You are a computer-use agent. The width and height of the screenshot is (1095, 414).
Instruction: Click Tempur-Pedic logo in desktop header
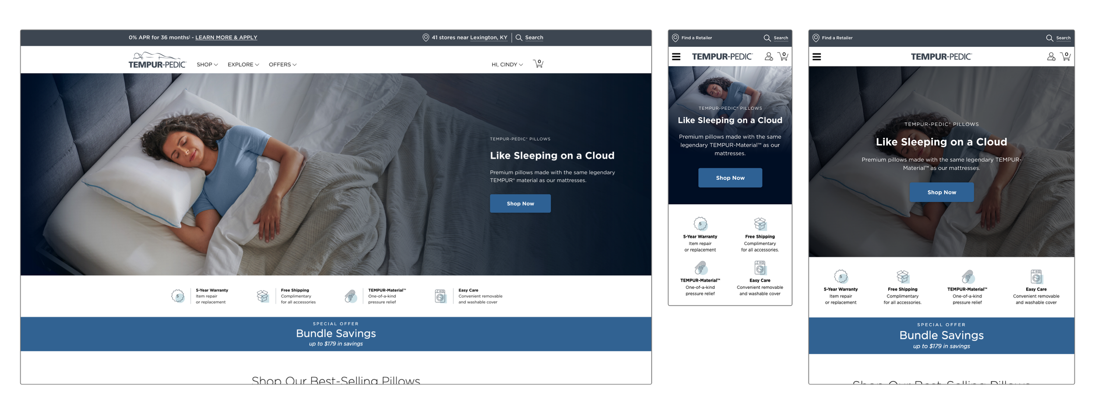pyautogui.click(x=157, y=60)
